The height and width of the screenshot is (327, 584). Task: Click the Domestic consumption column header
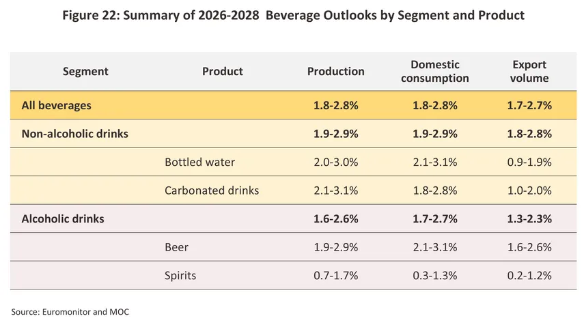point(434,71)
